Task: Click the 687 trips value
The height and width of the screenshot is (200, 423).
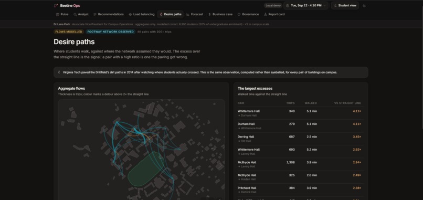Action: (292, 137)
